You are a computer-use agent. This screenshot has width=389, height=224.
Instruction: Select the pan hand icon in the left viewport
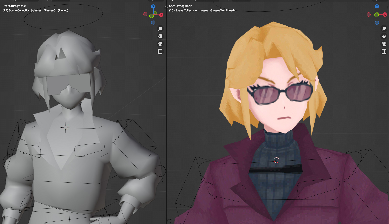click(160, 36)
